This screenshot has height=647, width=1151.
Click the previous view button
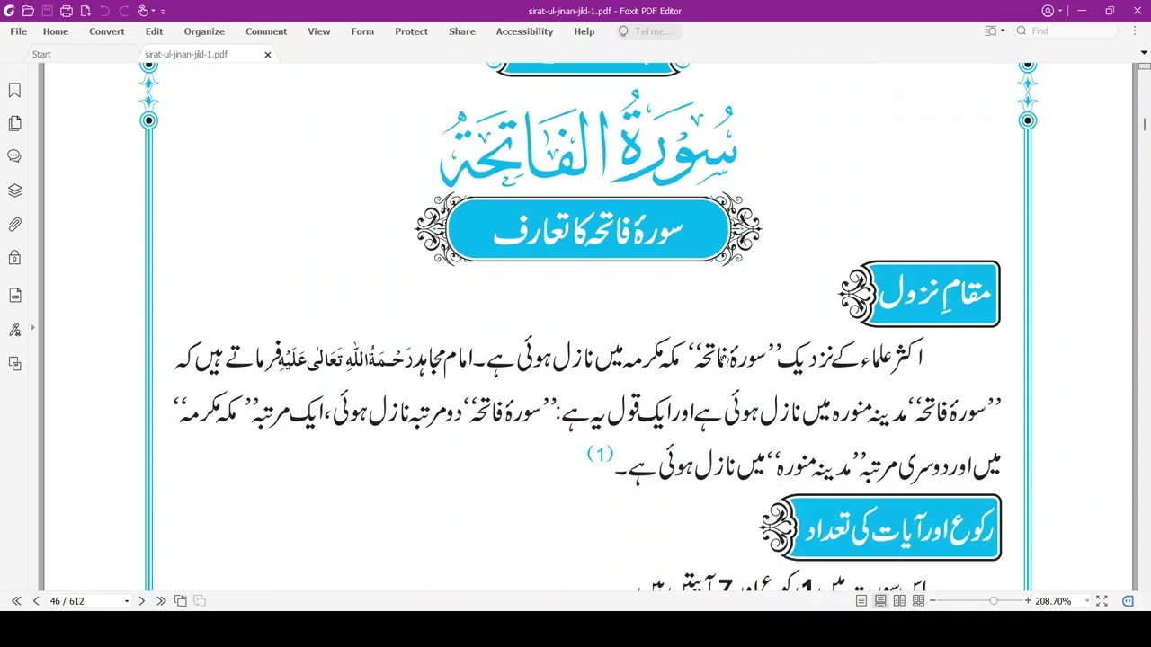tap(180, 600)
